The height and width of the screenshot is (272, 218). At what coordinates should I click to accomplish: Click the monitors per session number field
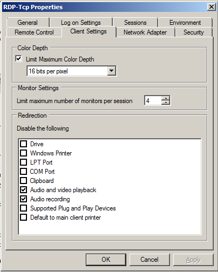click(153, 100)
